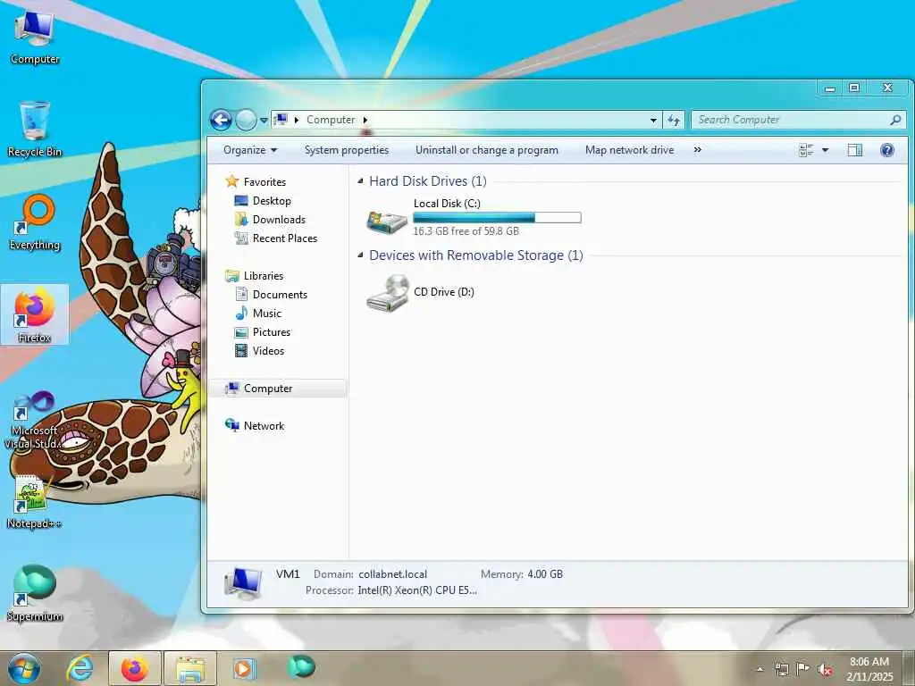Image resolution: width=915 pixels, height=686 pixels.
Task: Open the Computer desktop icon
Action: point(35,38)
